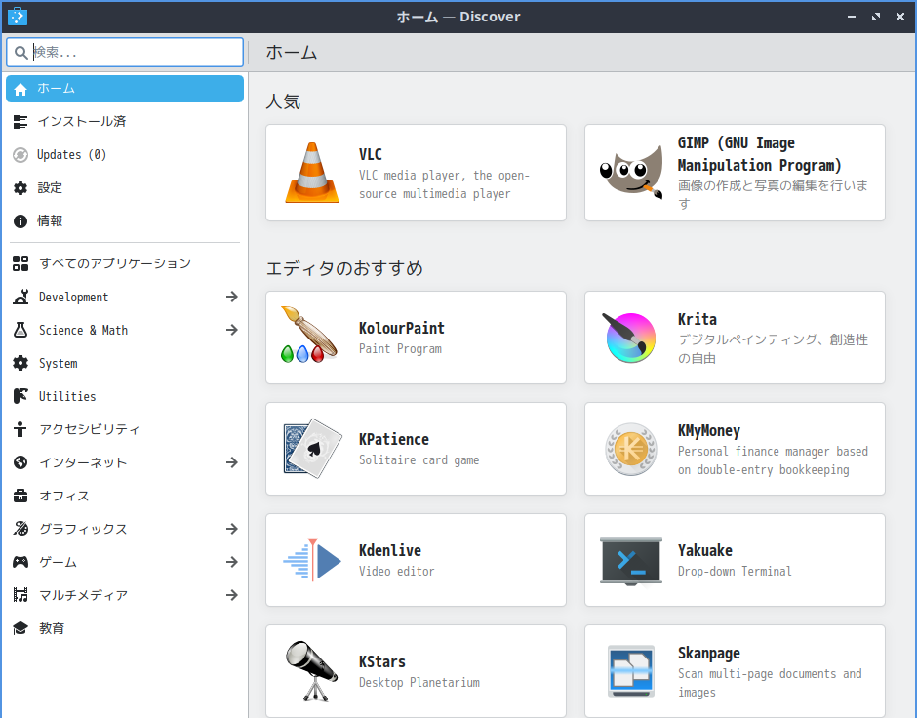Viewport: 917px width, 718px height.
Task: Click the Discover app icon in title bar
Action: (18, 17)
